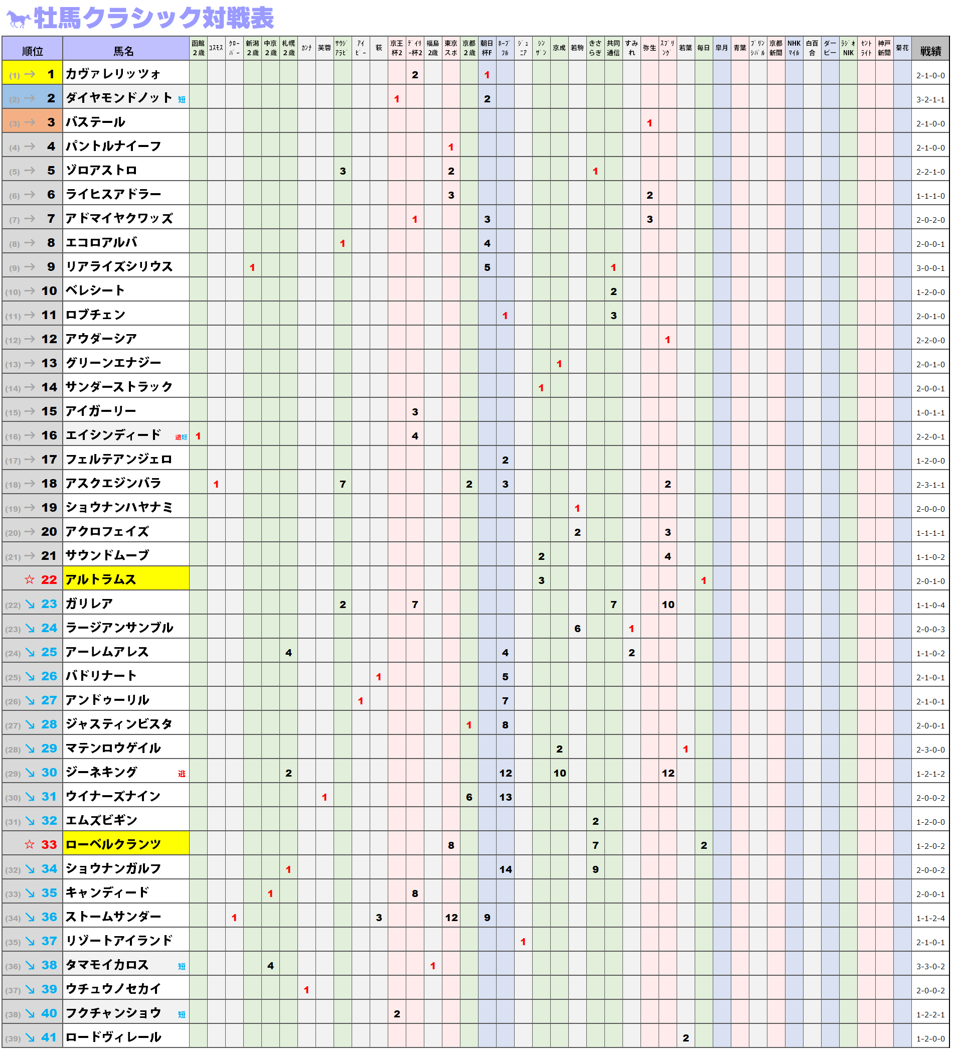
Task: Select the horse name マテンロウゲイル
Action: pos(113,748)
